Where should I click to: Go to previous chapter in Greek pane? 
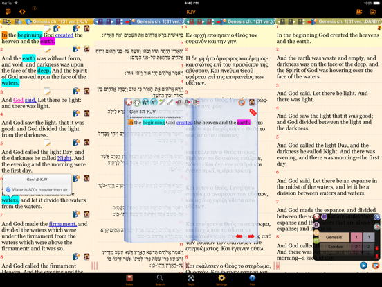(x=191, y=21)
